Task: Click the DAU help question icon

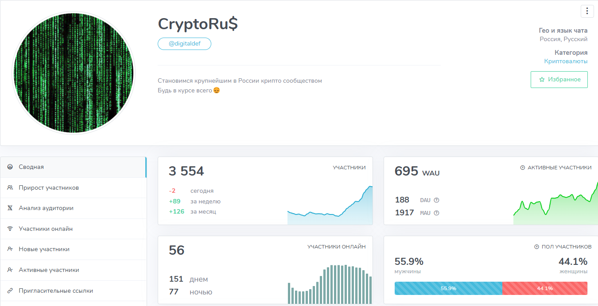Action: pos(436,200)
